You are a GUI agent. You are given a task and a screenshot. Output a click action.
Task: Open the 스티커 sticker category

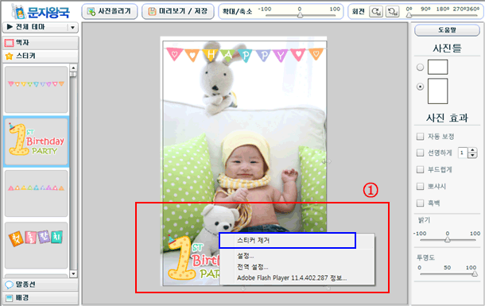click(41, 56)
